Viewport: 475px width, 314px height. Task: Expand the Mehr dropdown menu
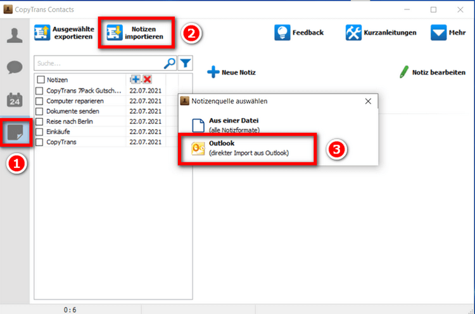click(448, 33)
